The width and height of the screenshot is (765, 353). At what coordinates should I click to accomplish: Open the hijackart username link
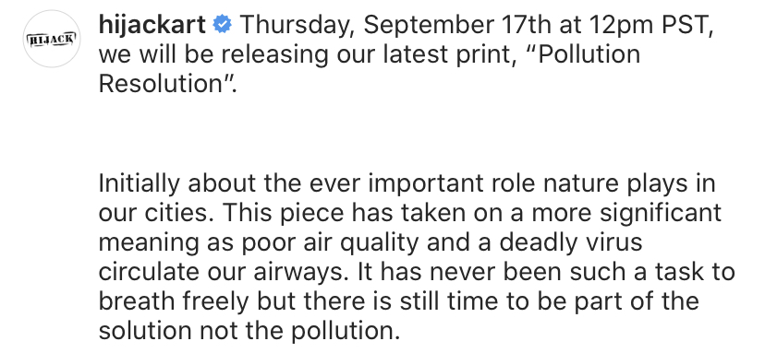point(152,25)
